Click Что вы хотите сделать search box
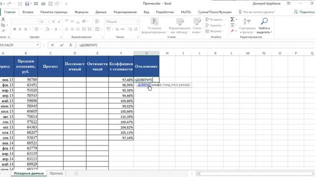Screen dimensions: 315x177 [x=258, y=12]
